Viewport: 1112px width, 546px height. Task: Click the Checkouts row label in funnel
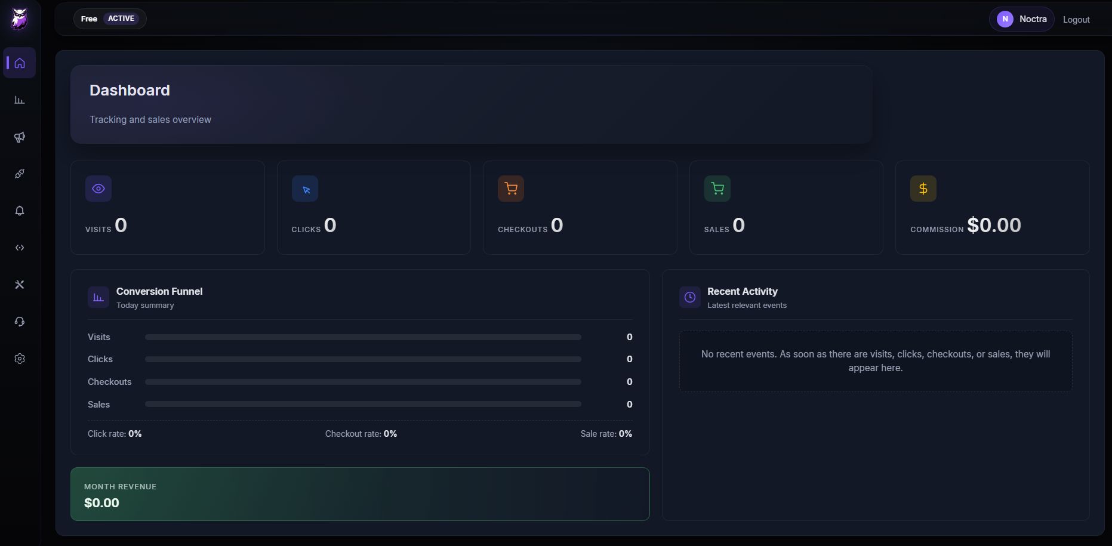click(109, 382)
